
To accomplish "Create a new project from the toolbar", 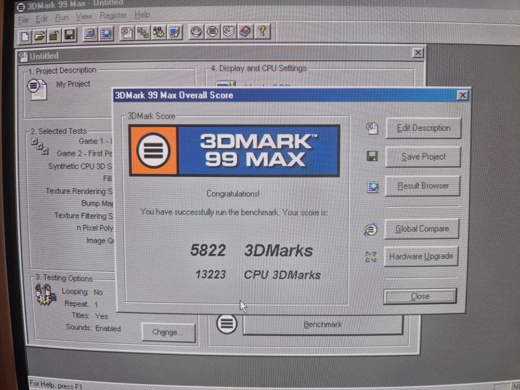I will pos(24,36).
